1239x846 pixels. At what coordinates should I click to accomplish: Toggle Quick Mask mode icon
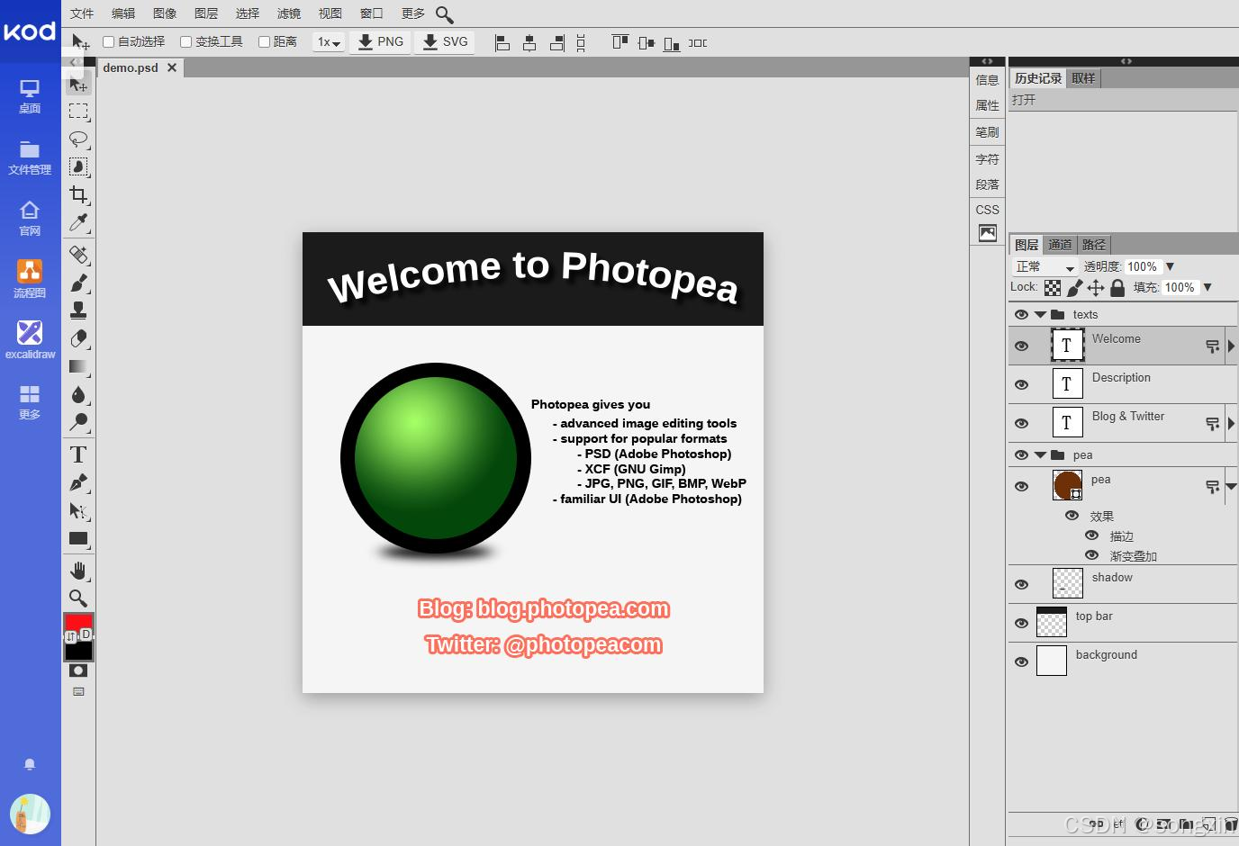click(78, 670)
